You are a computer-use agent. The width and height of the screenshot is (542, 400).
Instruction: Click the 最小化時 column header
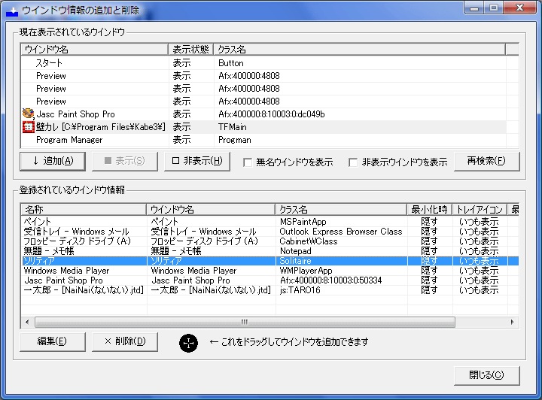(430, 210)
